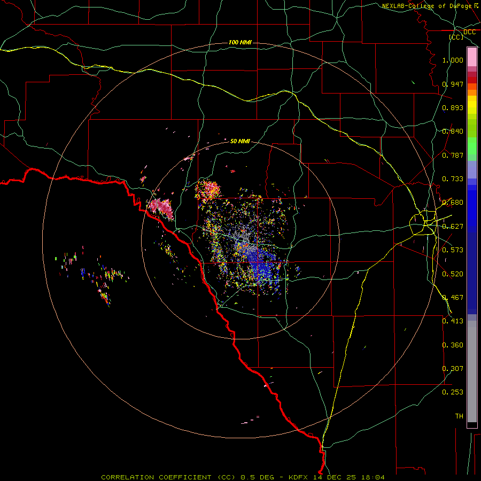The height and width of the screenshot is (481, 481).
Task: Click the 0.840 legend value
Action: point(453,131)
